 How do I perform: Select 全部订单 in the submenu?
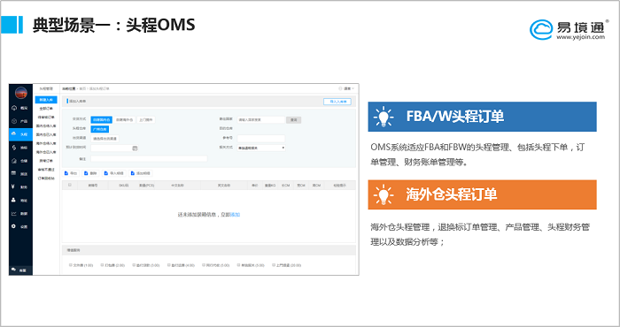coord(46,109)
